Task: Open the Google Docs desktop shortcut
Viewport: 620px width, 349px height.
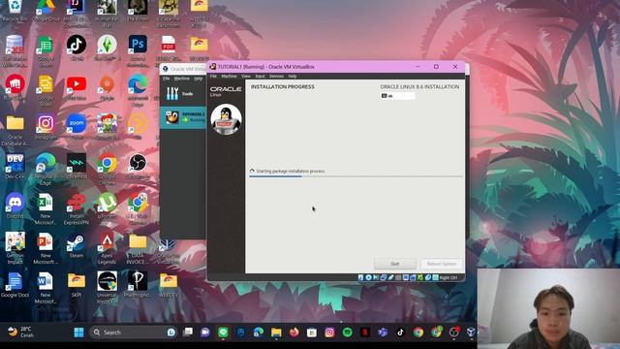Action: (x=15, y=285)
